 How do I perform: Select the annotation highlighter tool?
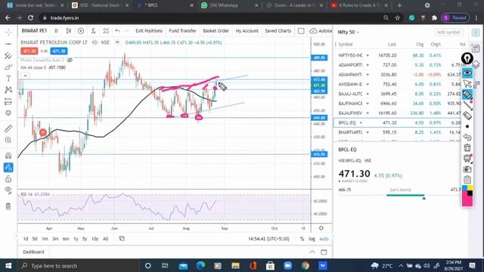pyautogui.click(x=467, y=94)
